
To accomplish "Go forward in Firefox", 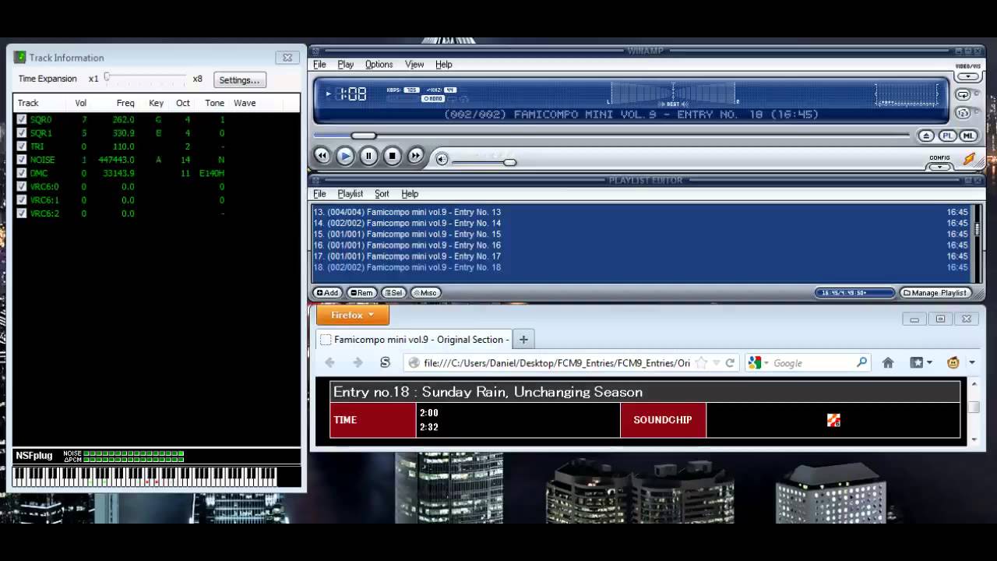I will pos(358,362).
